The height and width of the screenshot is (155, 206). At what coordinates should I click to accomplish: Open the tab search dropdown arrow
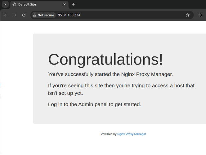pyautogui.click(x=5, y=4)
